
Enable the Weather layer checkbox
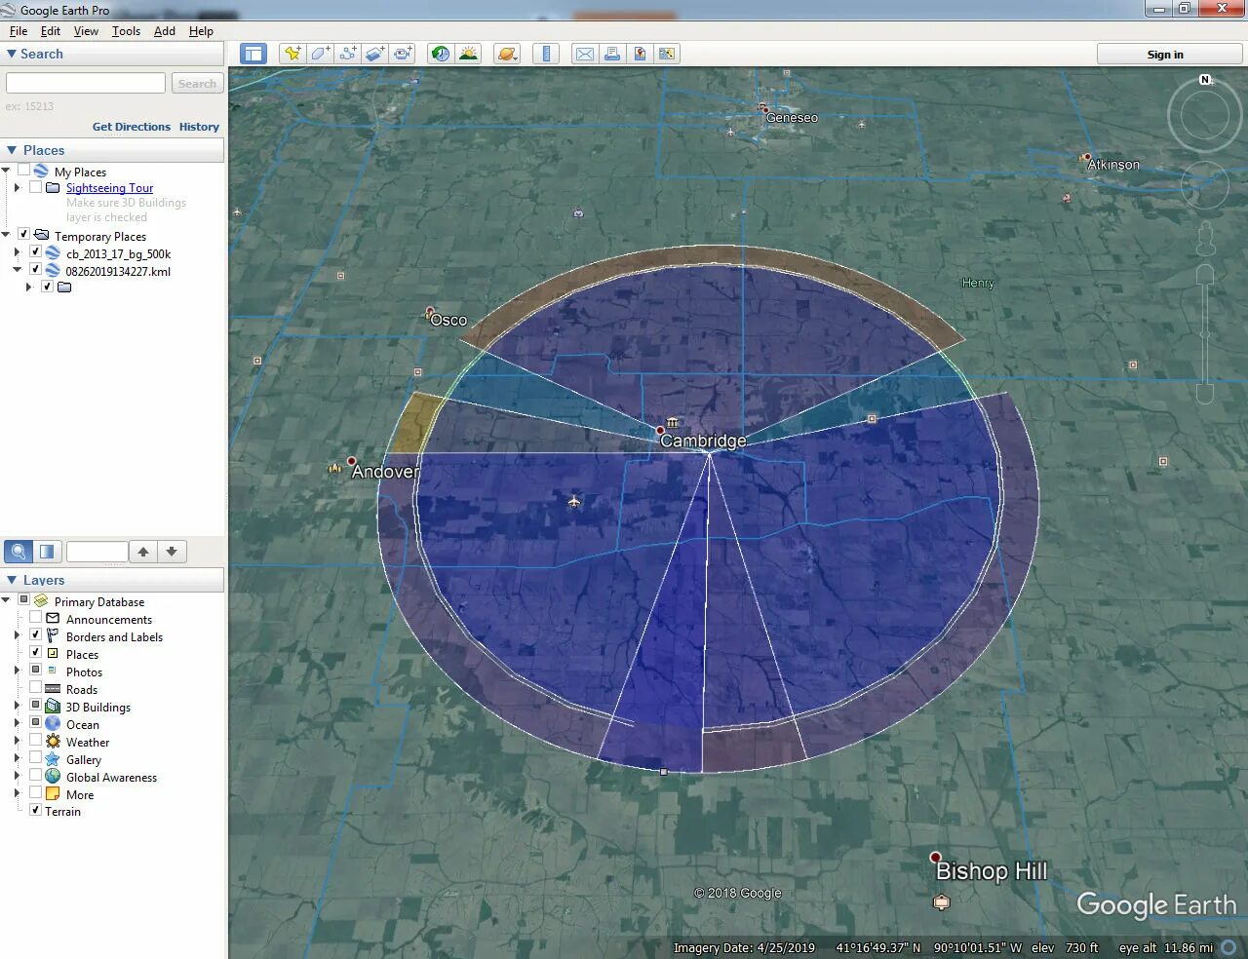[x=35, y=741]
